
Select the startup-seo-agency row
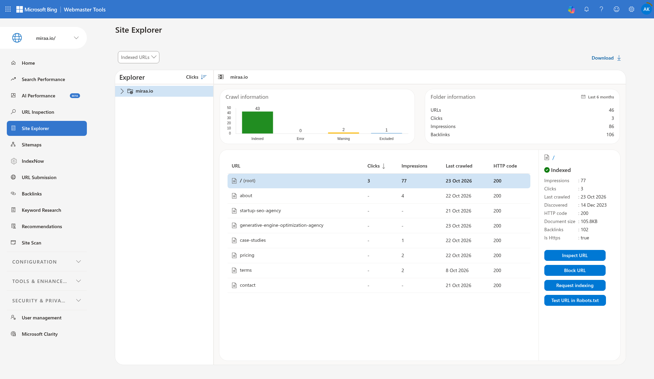[x=379, y=211]
